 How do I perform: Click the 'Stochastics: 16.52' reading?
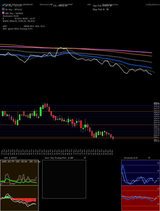pos(11,16)
